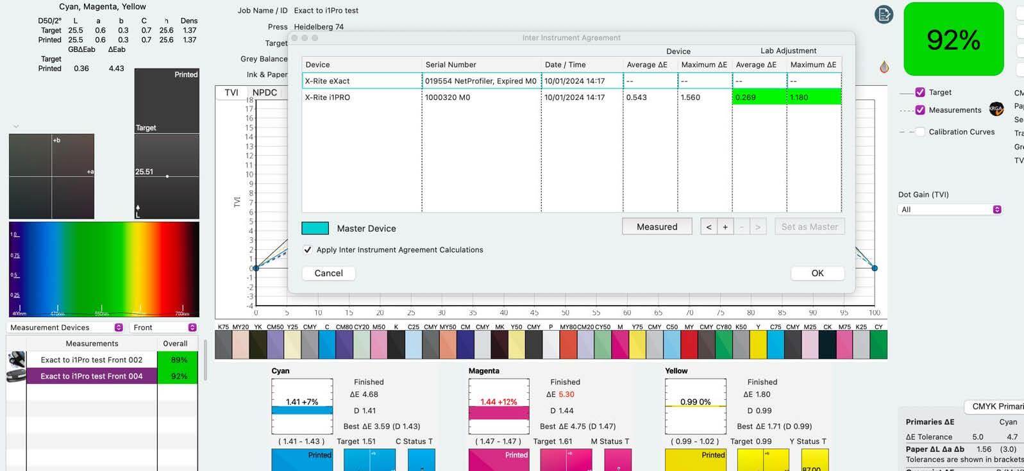This screenshot has height=471, width=1024.
Task: Click the KRGA badge icon near Measurements
Action: pyautogui.click(x=996, y=110)
